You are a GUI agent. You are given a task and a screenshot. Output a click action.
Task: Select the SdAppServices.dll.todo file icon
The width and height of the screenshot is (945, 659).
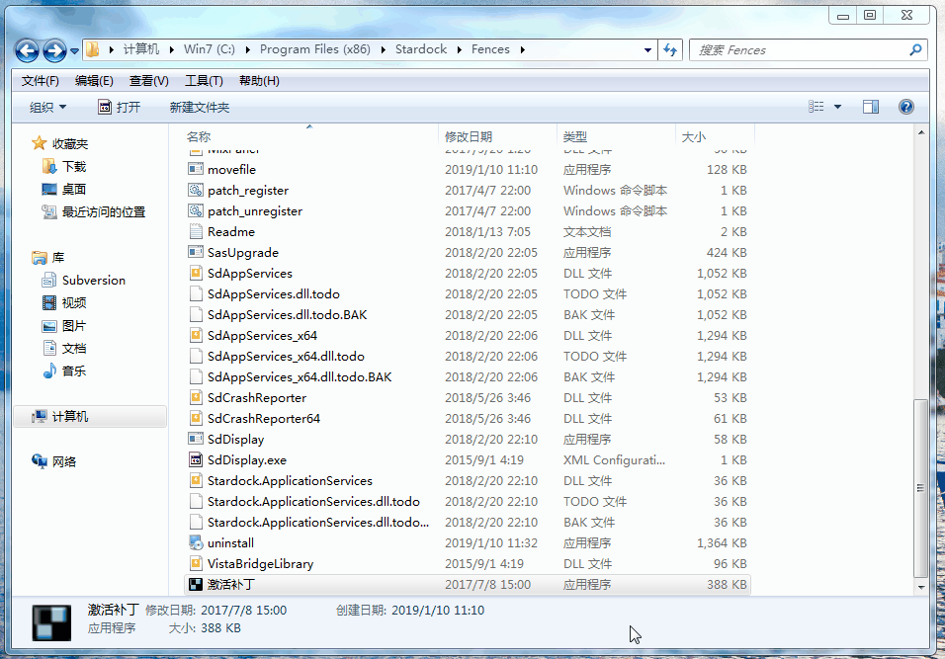click(196, 294)
